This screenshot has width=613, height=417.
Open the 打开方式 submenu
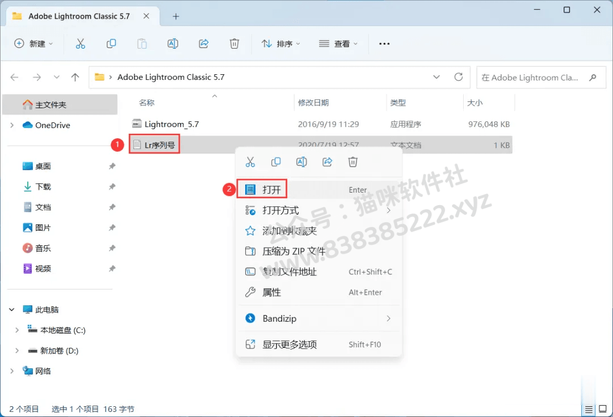click(x=318, y=210)
